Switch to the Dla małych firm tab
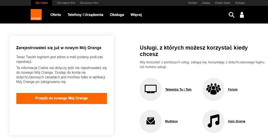This screenshot has height=139, width=268. pos(66,3)
